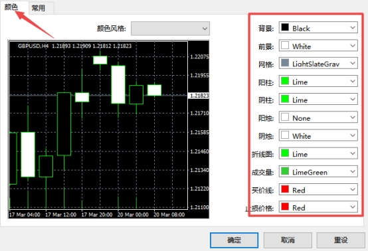Screen dimensions: 368x251
Task: Open the 阳烛 None color dropdown
Action: coord(318,118)
